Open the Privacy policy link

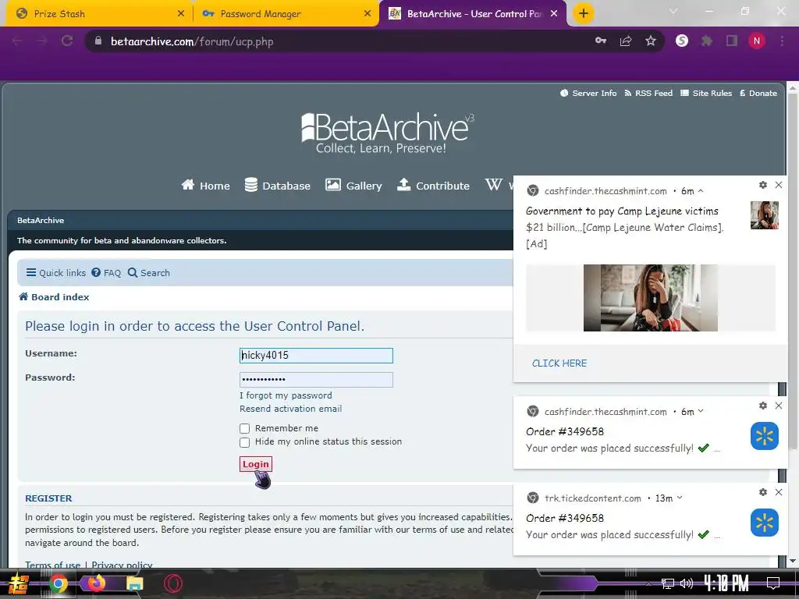[122, 565]
